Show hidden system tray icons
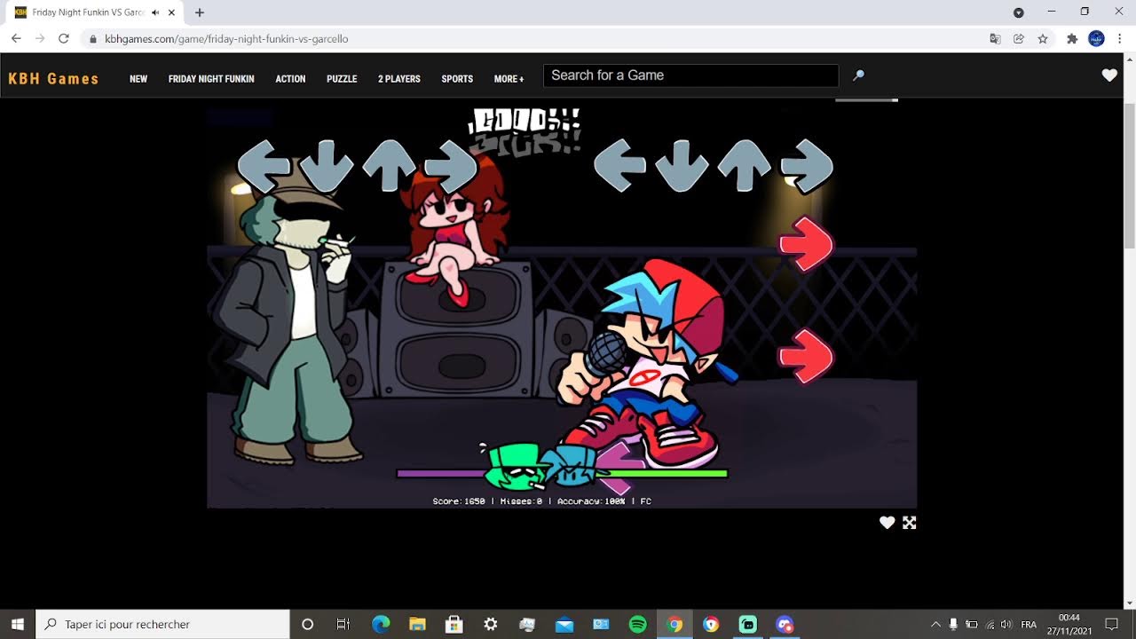 click(935, 624)
